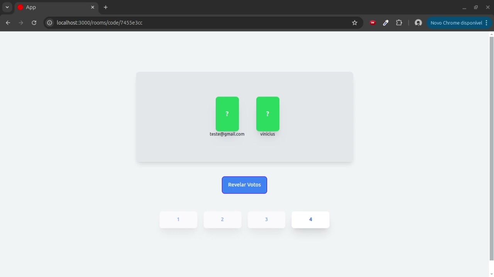Viewport: 494px width, 277px height.
Task: Open the Chrome profile avatar
Action: click(418, 23)
